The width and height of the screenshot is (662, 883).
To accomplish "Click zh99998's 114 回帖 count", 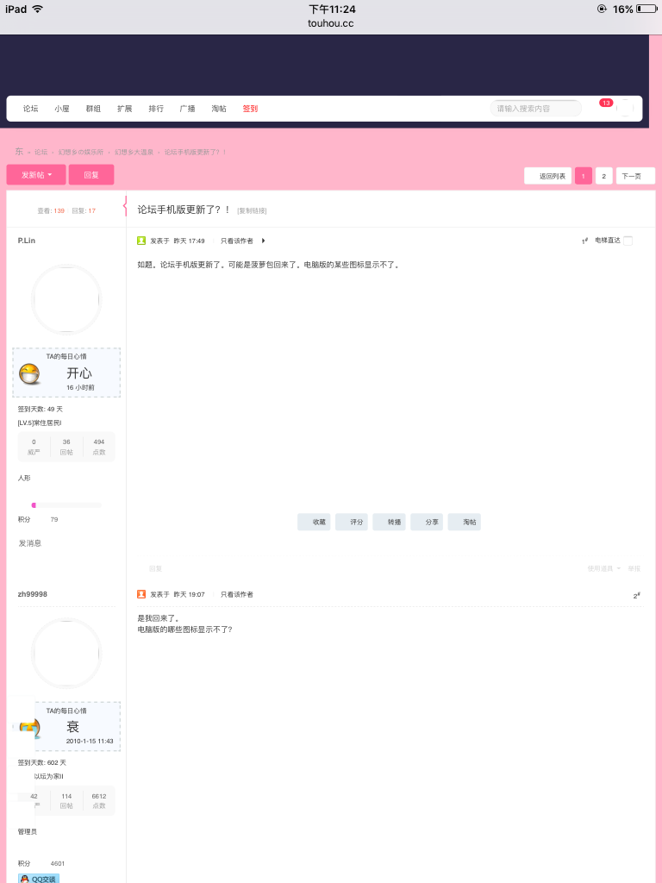I will click(66, 801).
